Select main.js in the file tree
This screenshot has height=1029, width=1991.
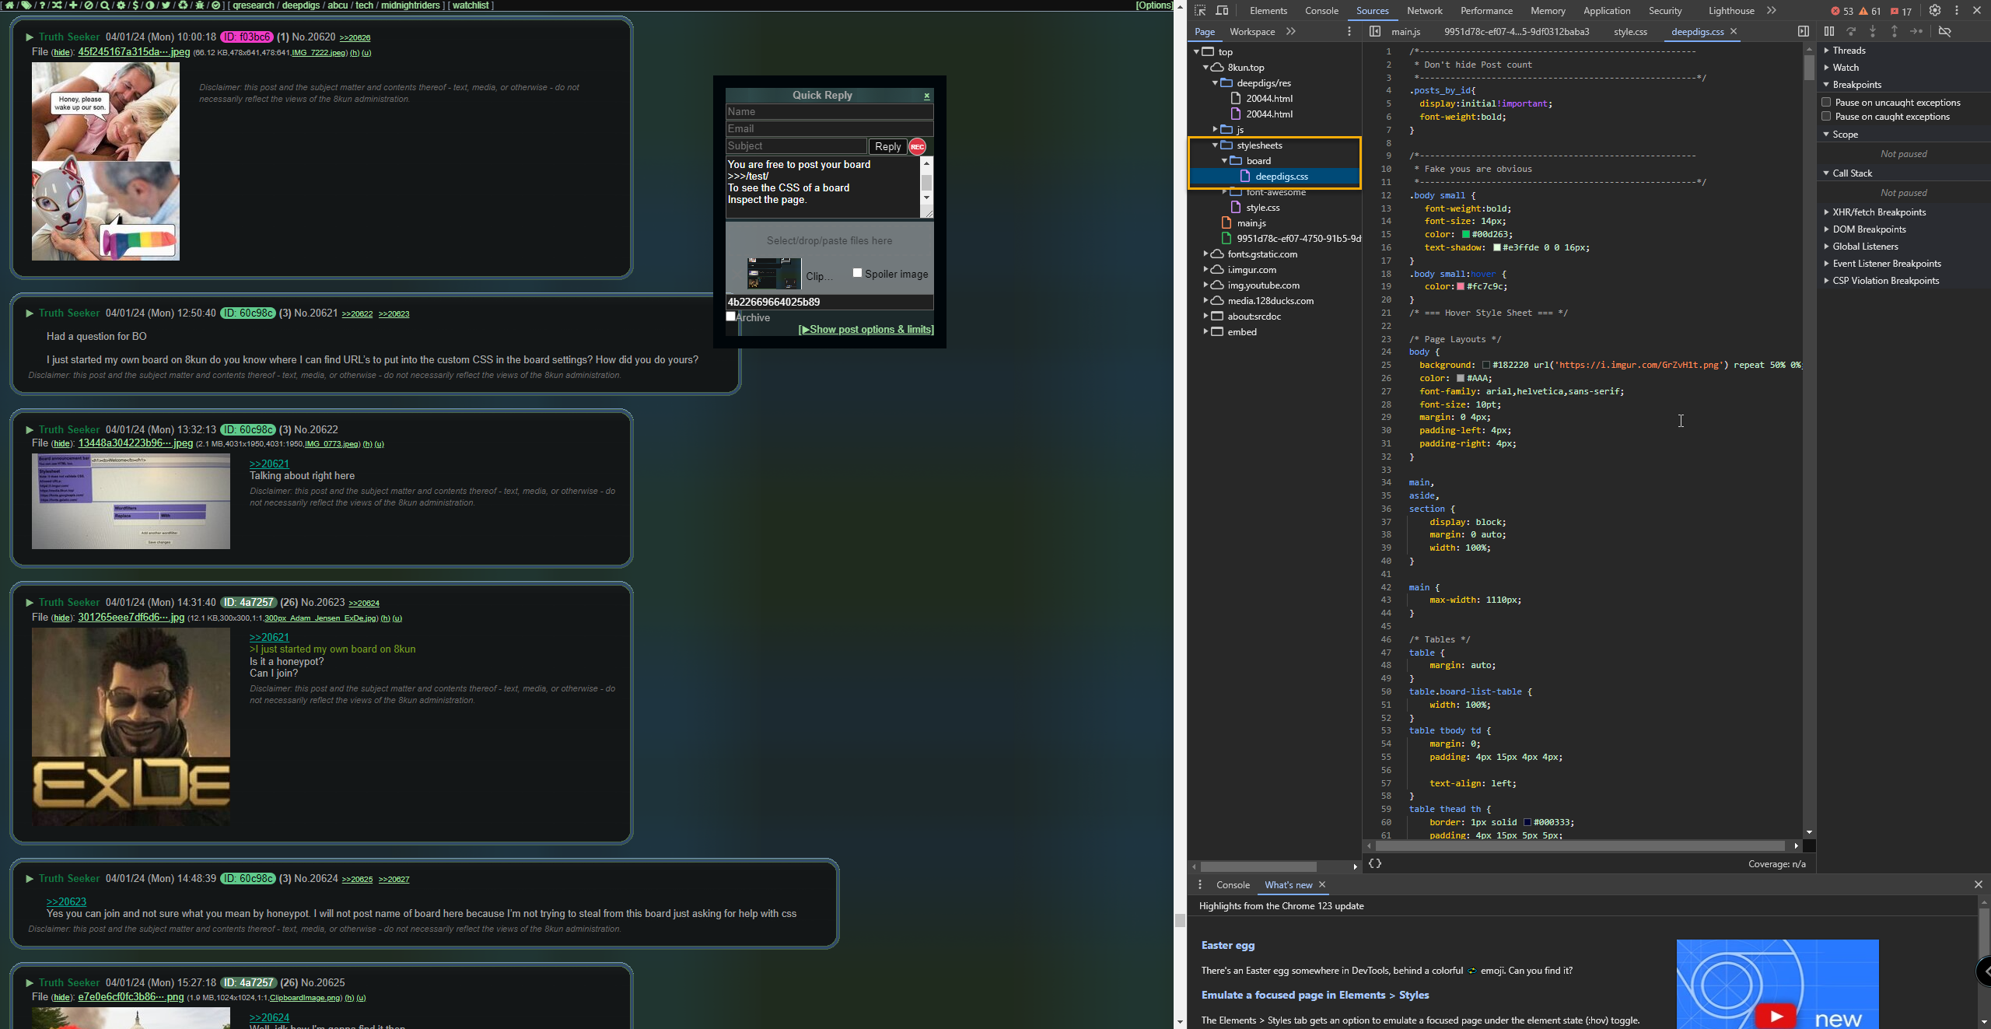point(1251,222)
